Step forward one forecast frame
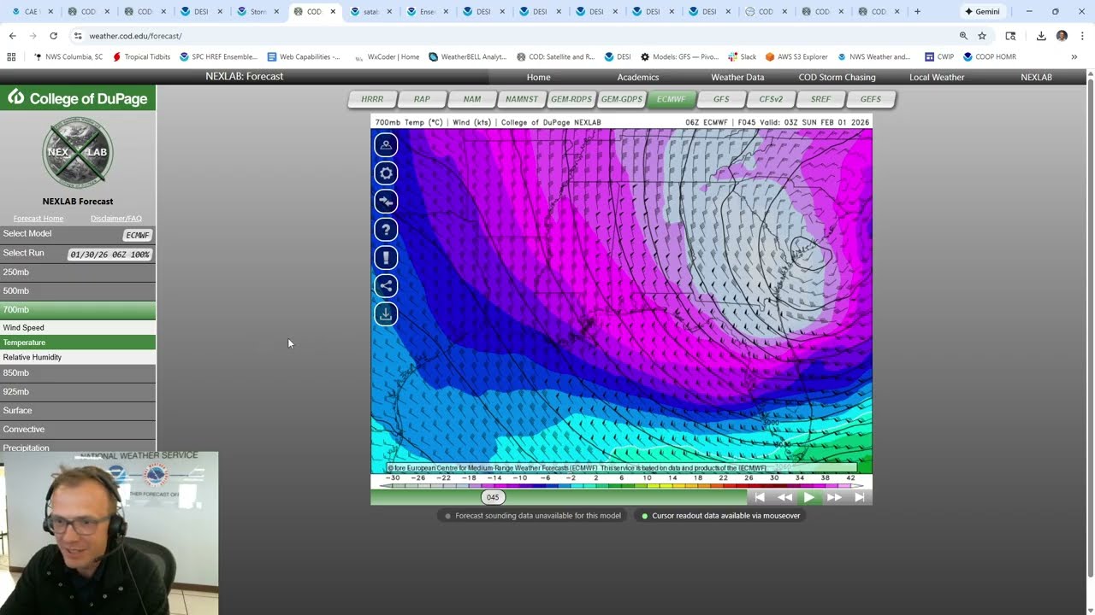 click(x=834, y=497)
